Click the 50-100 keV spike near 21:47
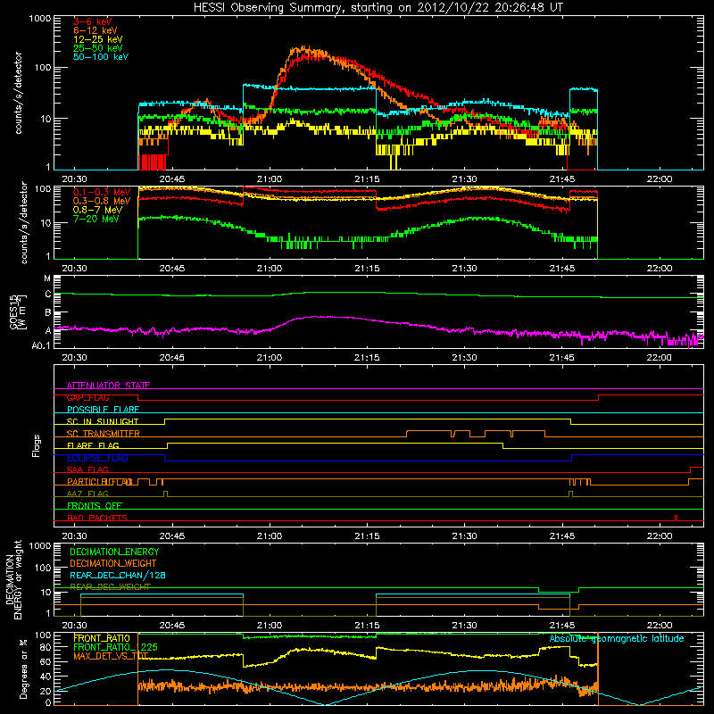 point(584,89)
